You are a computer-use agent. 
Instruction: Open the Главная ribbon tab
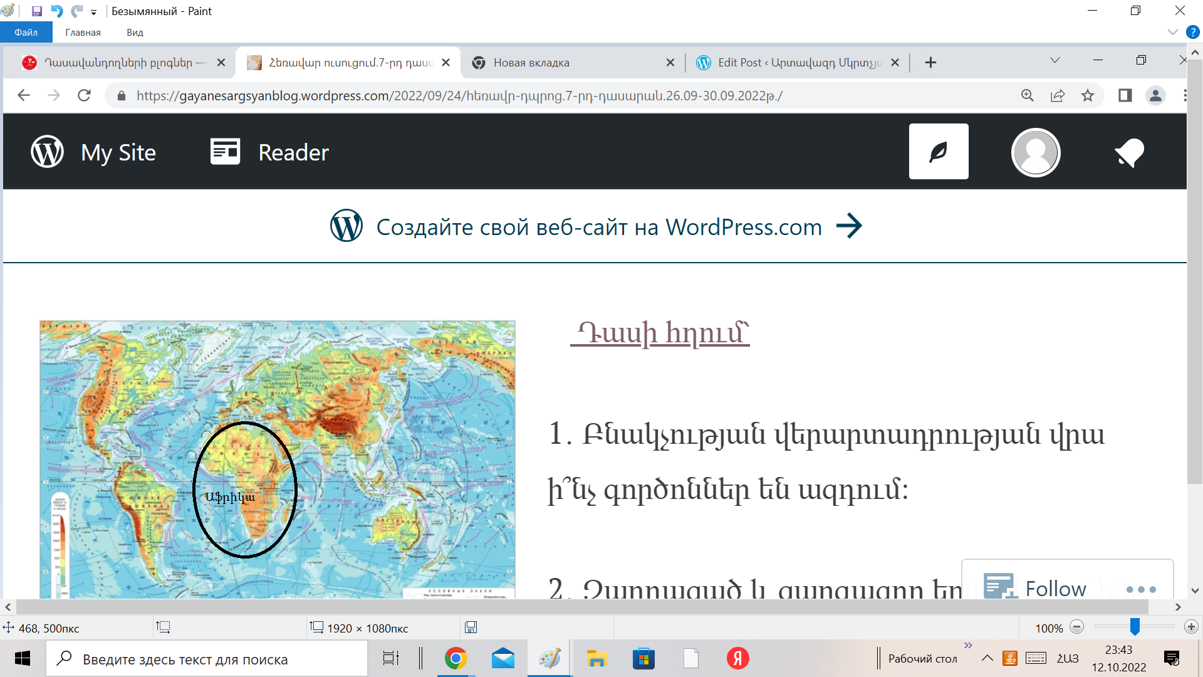click(83, 33)
